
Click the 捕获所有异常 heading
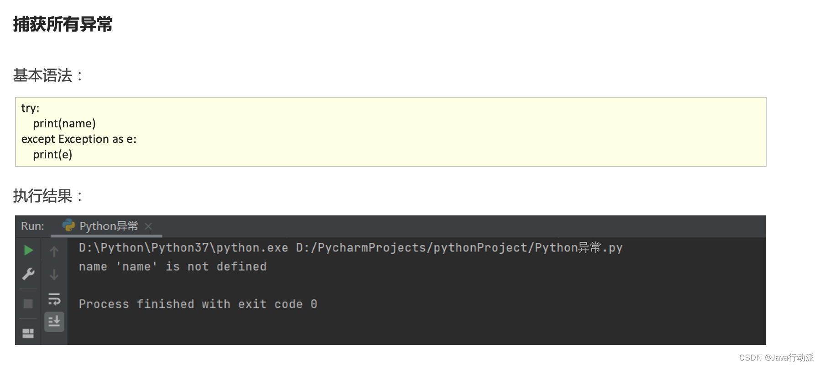click(63, 24)
